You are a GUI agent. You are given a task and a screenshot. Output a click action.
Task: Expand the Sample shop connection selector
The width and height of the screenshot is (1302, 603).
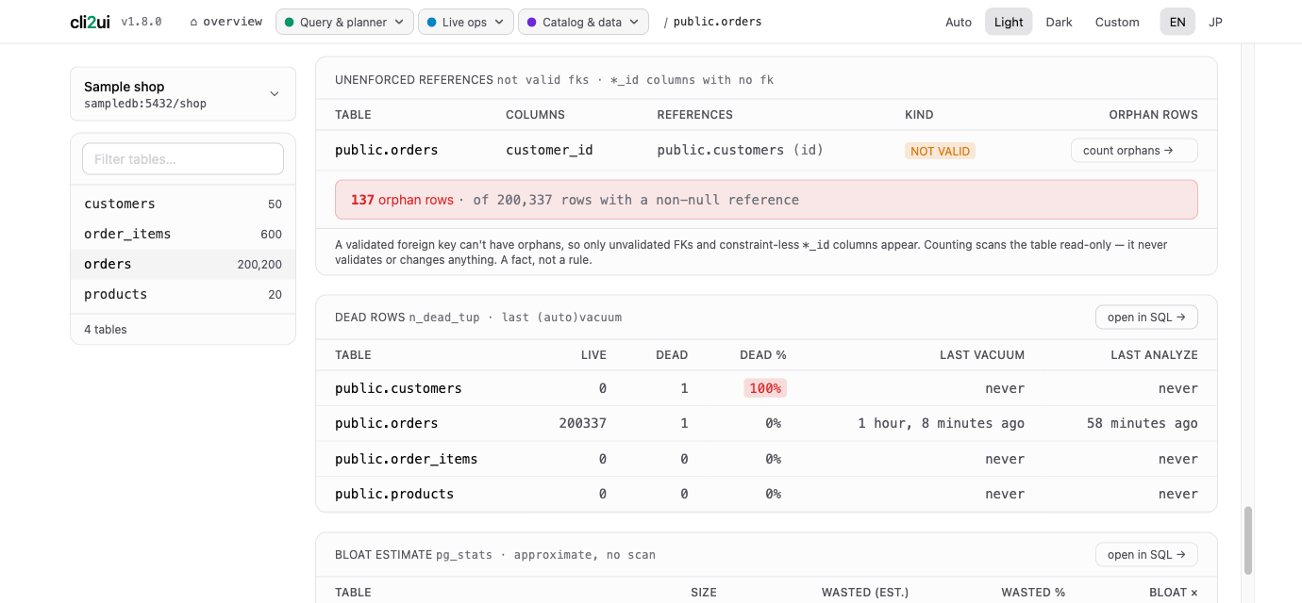pos(183,94)
